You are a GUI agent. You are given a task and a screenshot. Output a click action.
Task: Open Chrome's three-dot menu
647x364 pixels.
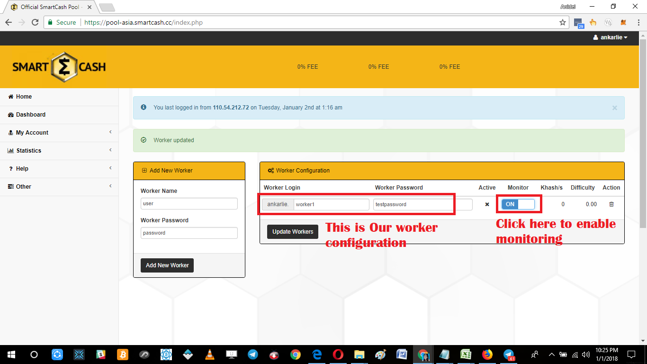(638, 22)
